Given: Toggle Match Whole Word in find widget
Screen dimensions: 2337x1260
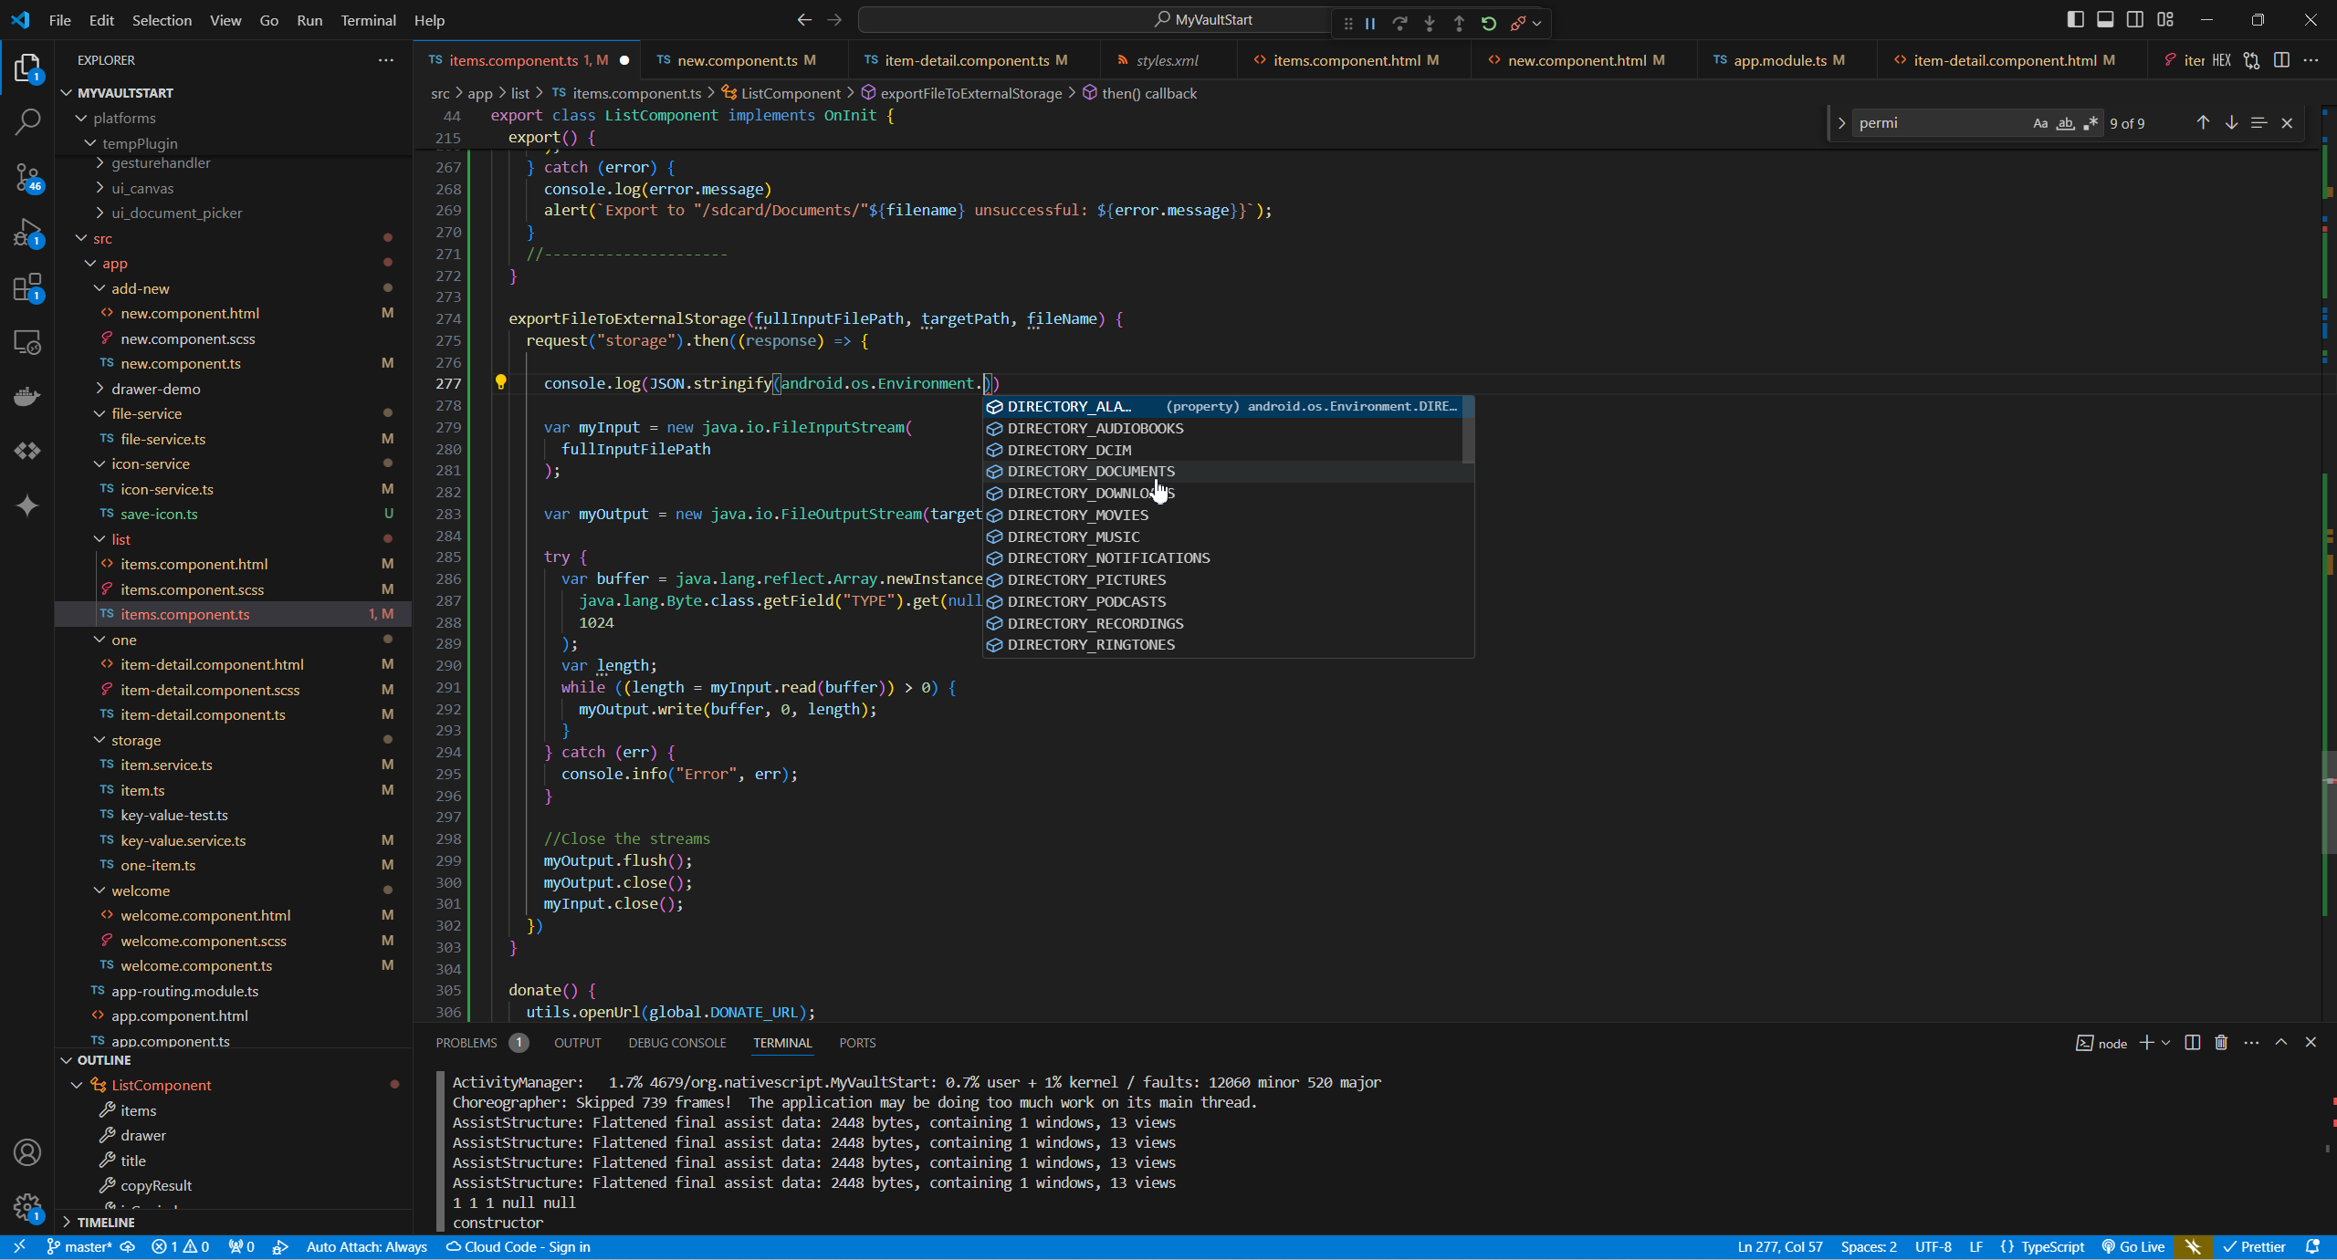Looking at the screenshot, I should [2065, 123].
